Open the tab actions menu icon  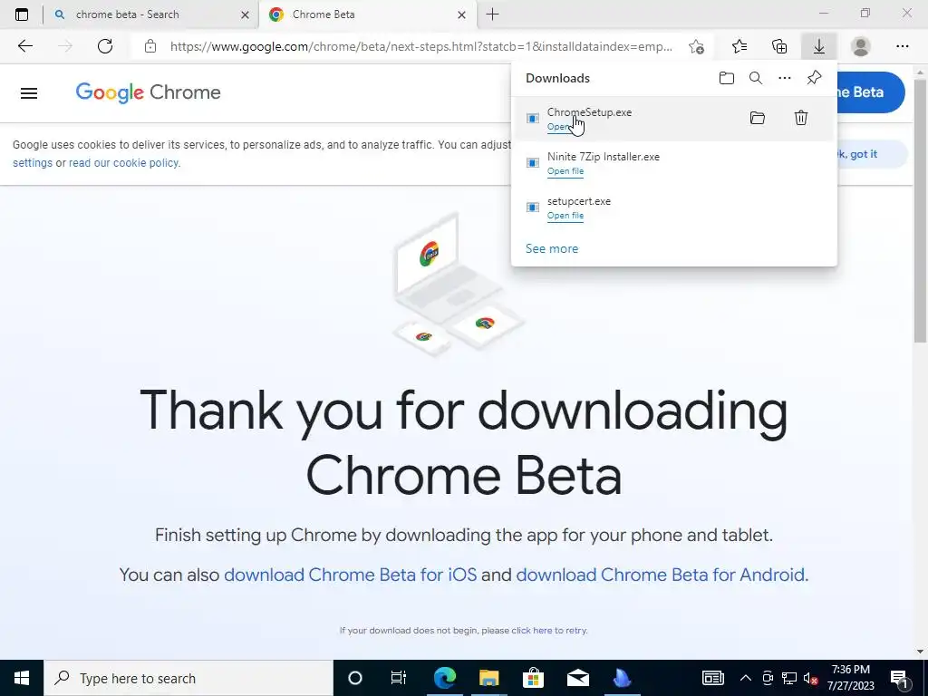22,14
